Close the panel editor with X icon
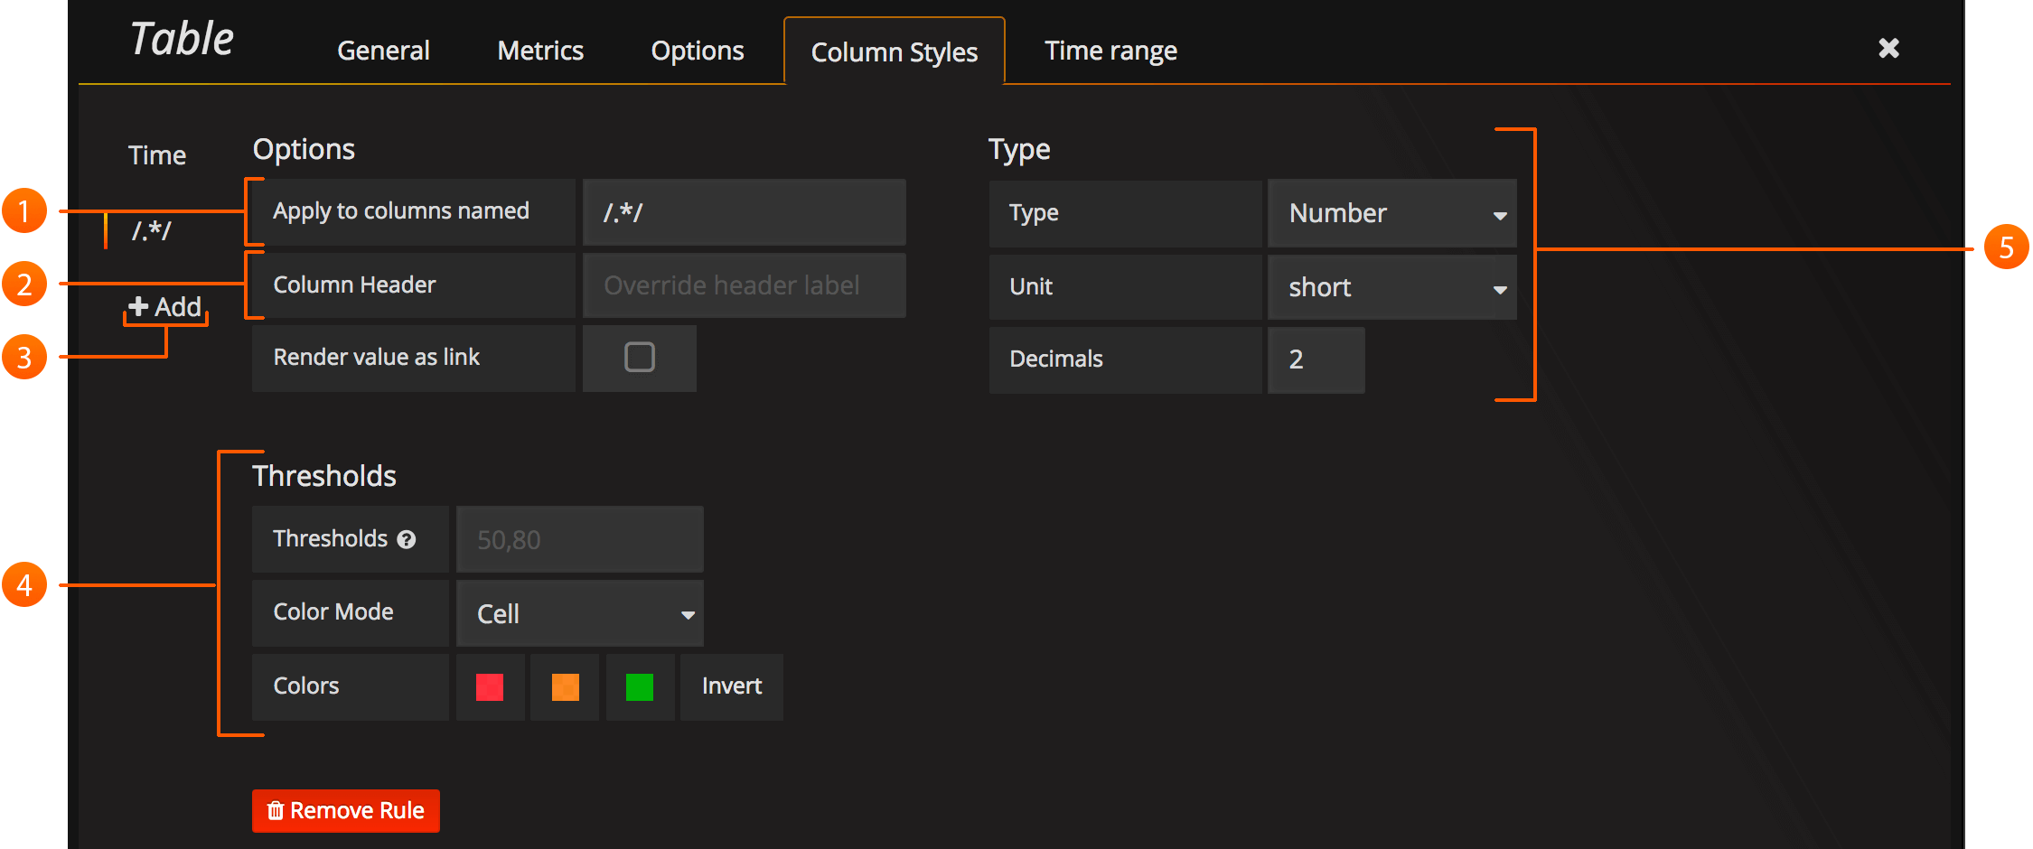 click(1888, 48)
